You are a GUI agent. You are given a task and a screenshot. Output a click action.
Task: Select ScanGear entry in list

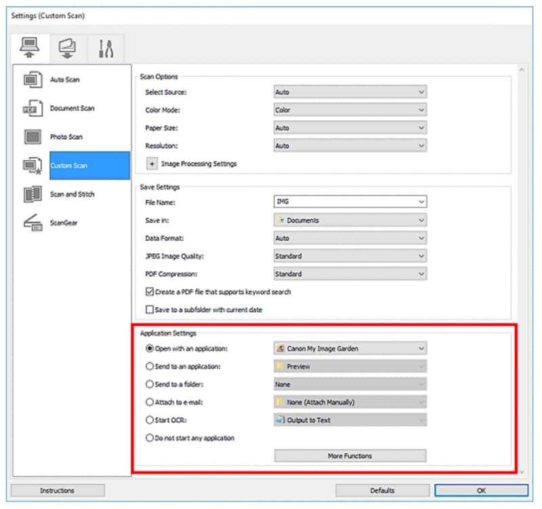click(x=64, y=223)
